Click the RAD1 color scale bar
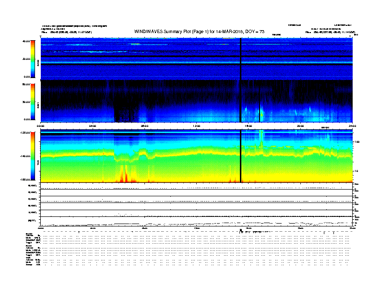Image resolution: width=380 pixels, height=293 pixels. tap(33, 102)
